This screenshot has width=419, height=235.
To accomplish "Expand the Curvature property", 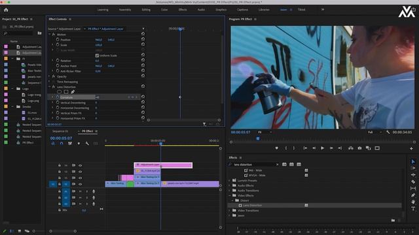I will [x=53, y=97].
